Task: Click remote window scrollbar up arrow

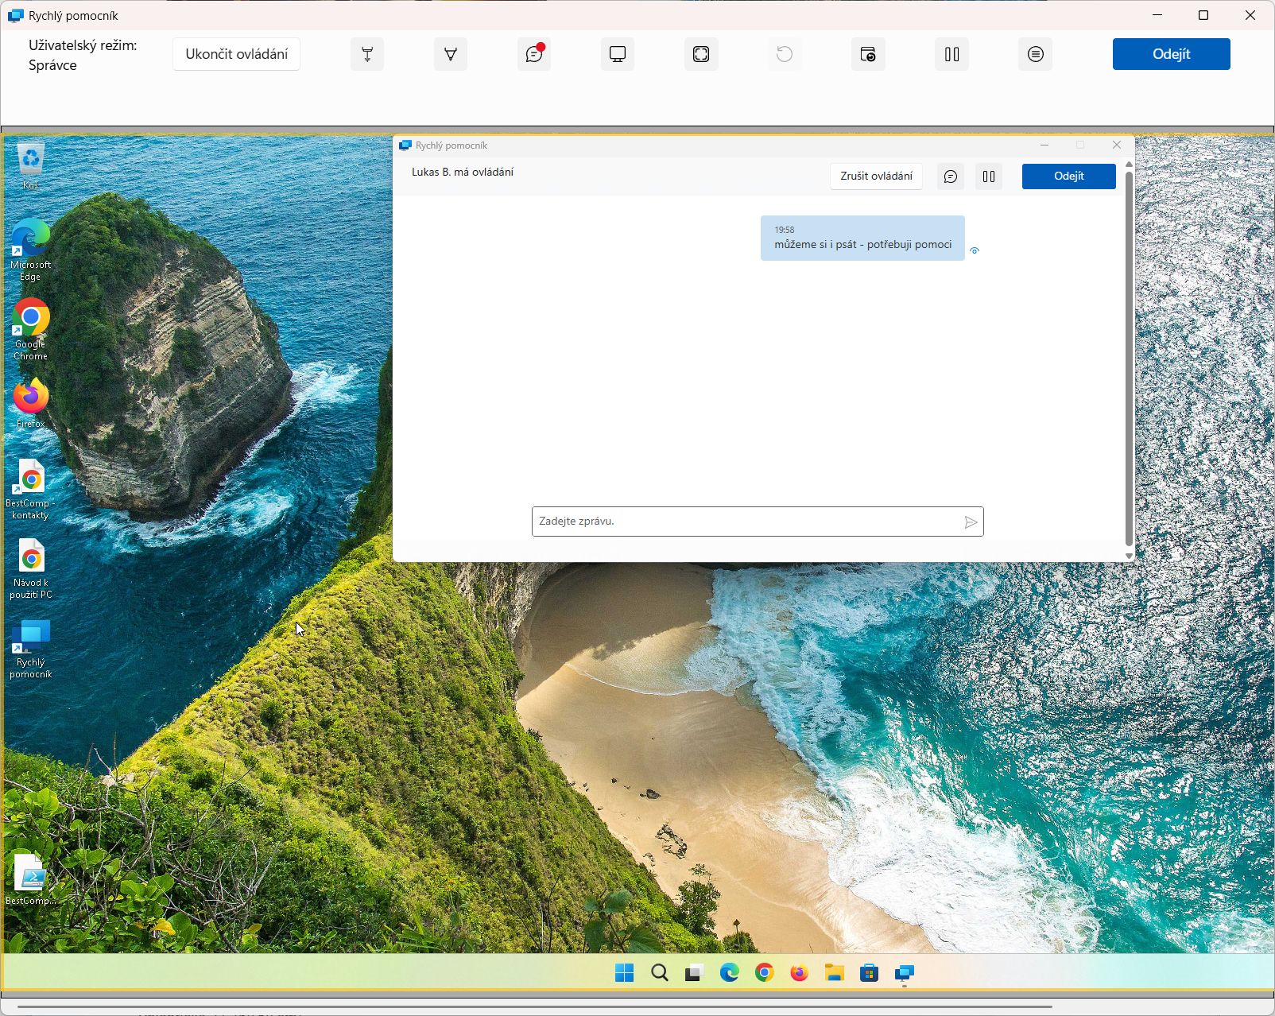Action: 1129,165
